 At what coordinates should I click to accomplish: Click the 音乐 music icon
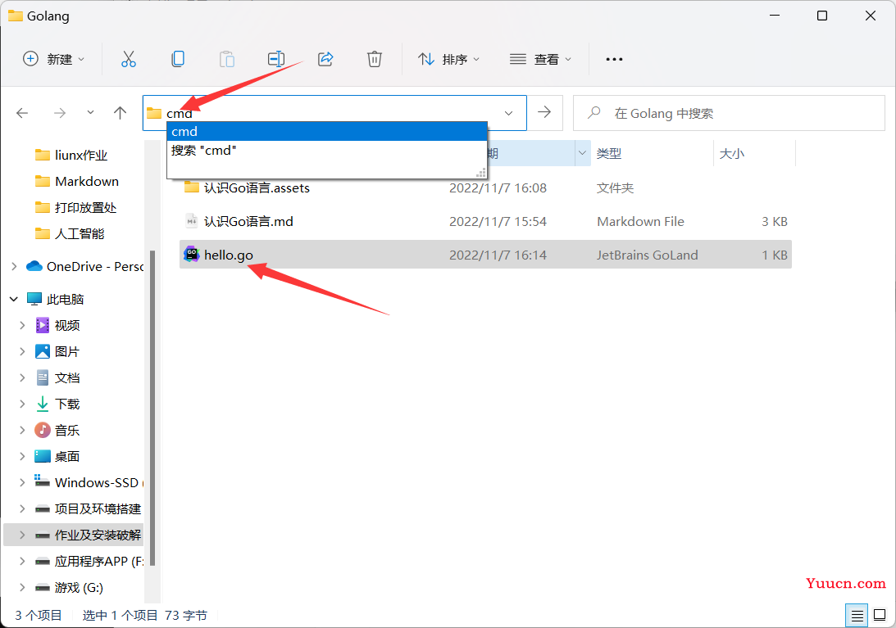43,430
